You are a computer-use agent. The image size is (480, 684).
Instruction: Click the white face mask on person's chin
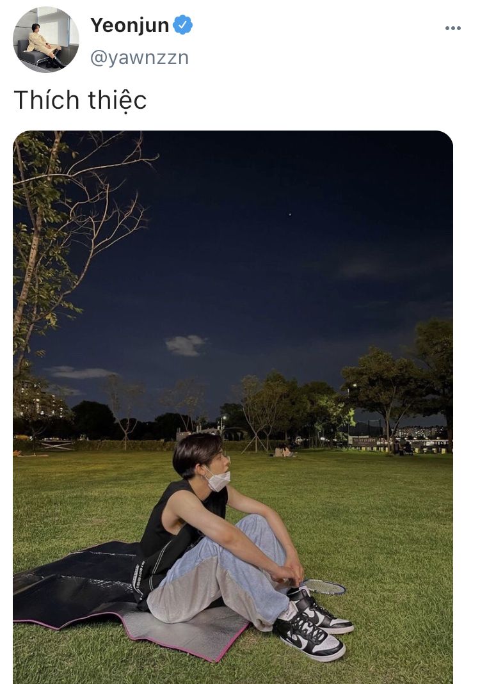(216, 479)
